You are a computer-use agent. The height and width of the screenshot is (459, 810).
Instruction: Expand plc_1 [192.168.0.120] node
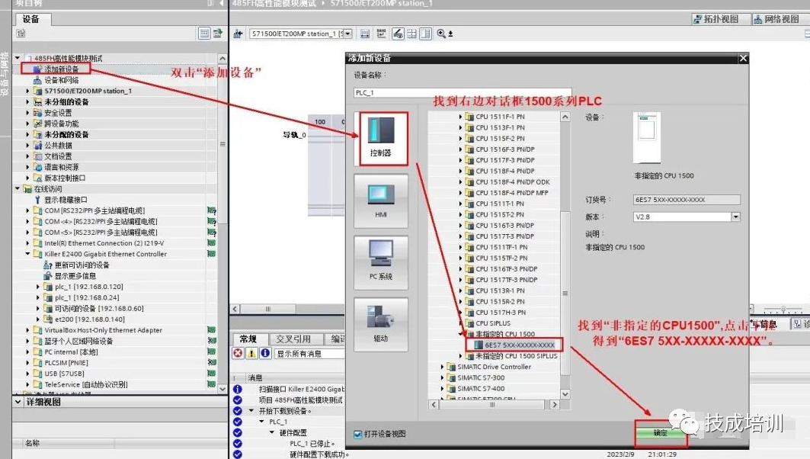[x=37, y=287]
